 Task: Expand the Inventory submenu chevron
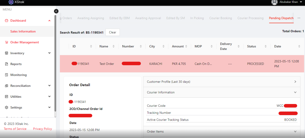point(49,53)
